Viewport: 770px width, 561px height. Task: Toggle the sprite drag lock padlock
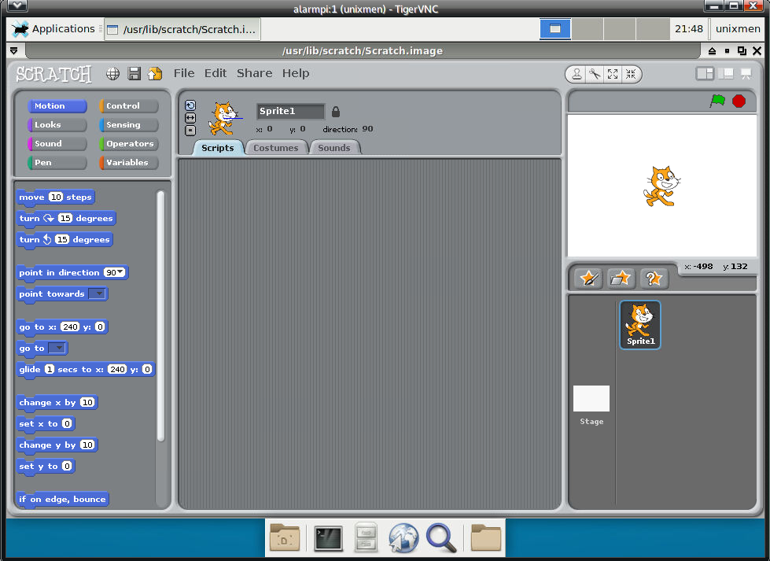click(336, 112)
